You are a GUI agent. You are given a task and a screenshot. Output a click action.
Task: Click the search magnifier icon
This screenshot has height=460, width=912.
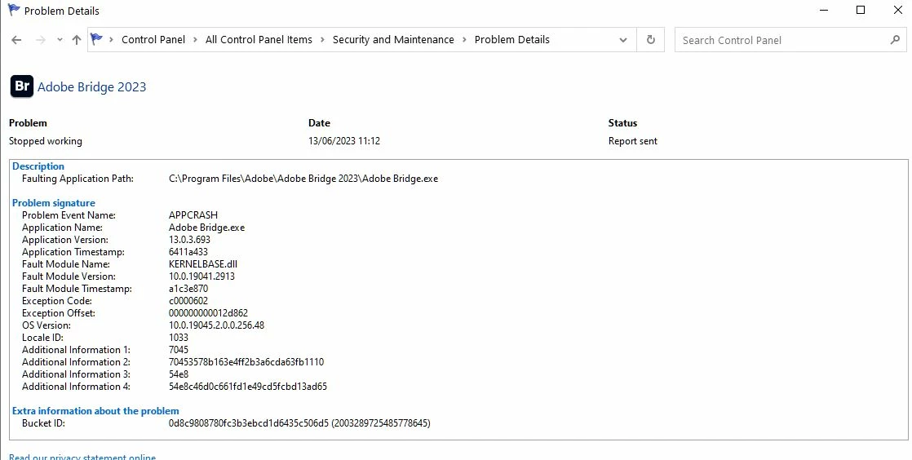pos(895,39)
